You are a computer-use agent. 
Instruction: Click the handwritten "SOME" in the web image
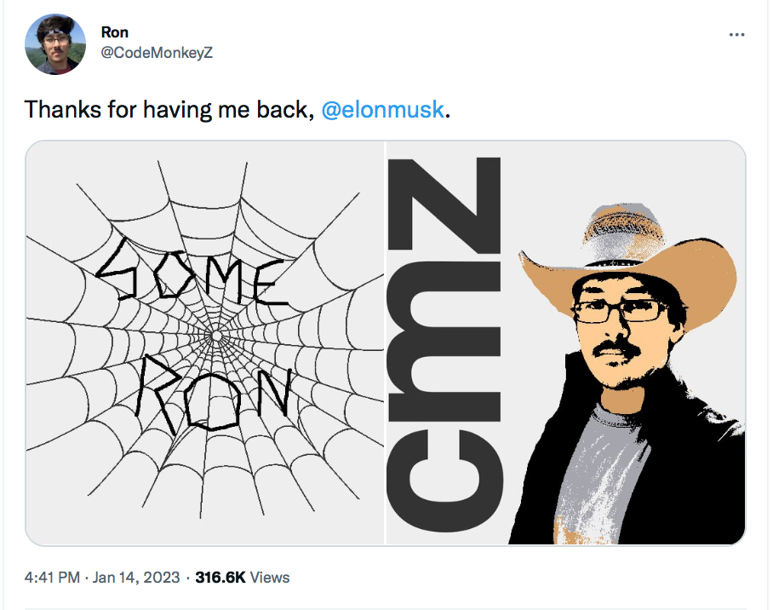192,272
